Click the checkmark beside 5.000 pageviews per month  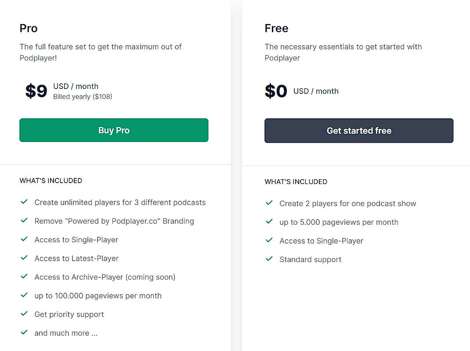269,222
